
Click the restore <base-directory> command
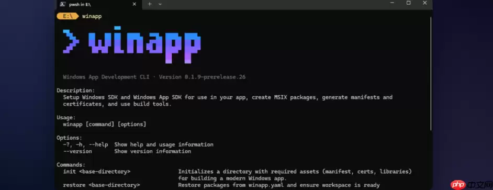point(101,185)
